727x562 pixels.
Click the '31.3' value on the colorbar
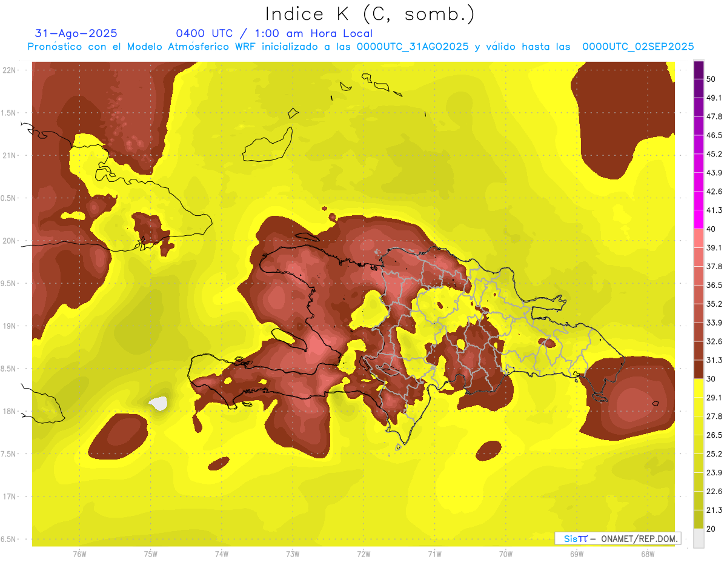(714, 360)
